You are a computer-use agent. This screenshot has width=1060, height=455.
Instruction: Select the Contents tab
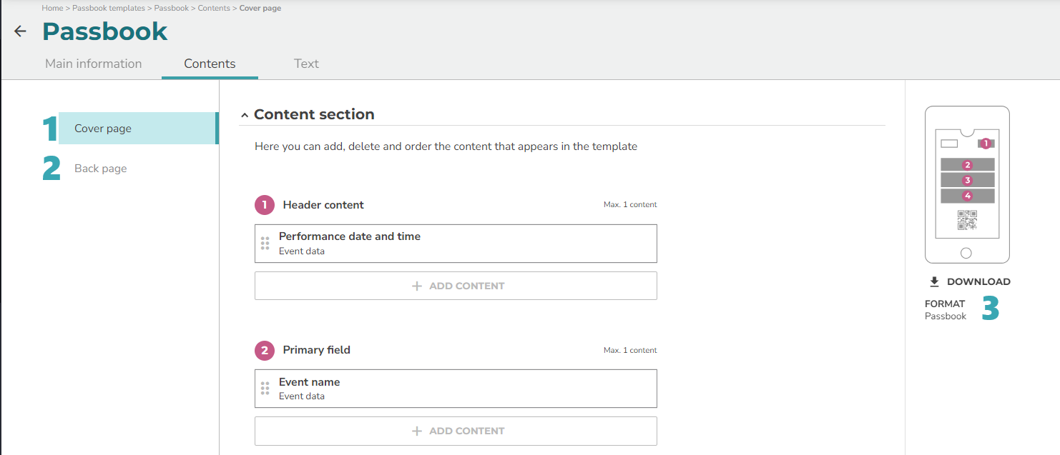tap(210, 64)
